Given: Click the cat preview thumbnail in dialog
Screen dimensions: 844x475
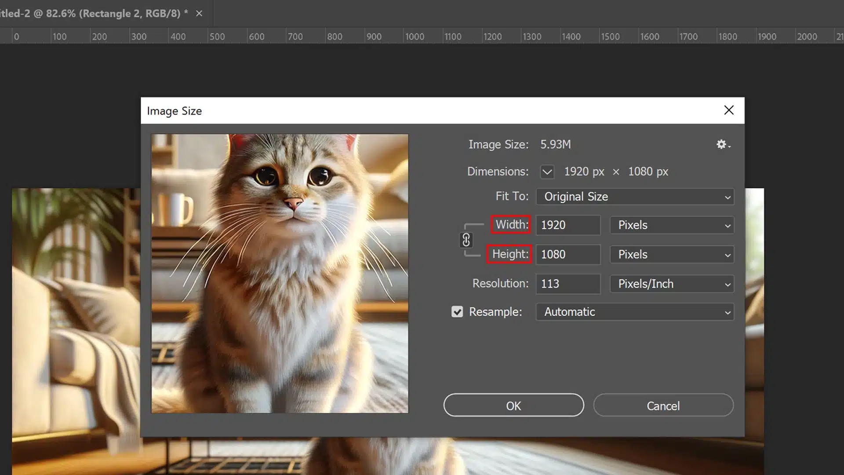Looking at the screenshot, I should 280,273.
